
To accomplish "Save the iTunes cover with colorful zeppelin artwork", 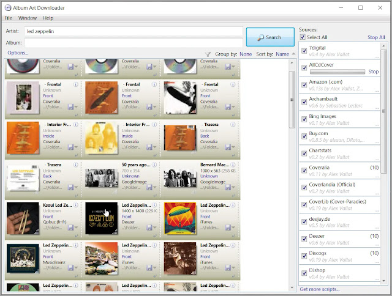I will [228, 228].
